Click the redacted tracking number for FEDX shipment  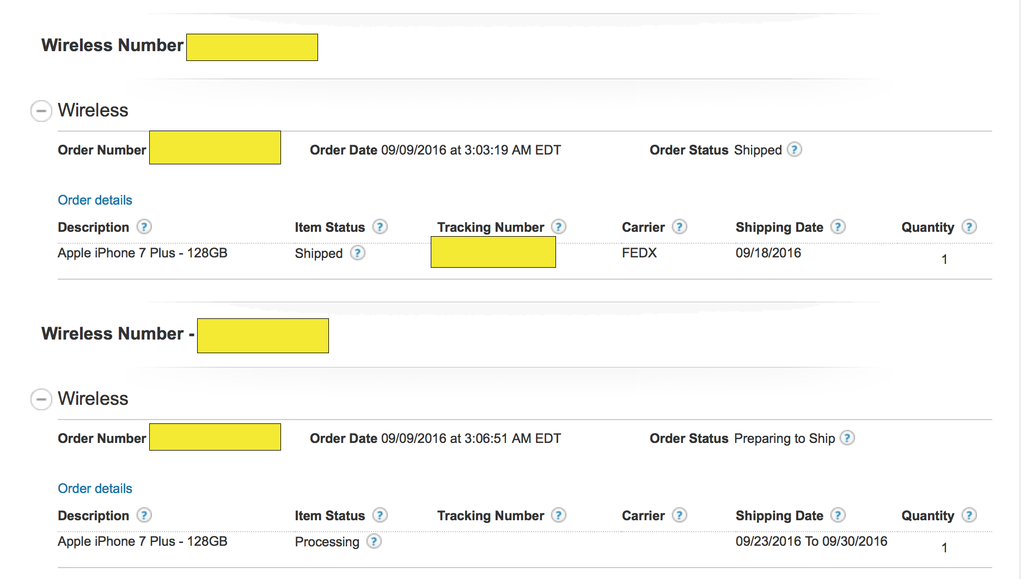[493, 252]
